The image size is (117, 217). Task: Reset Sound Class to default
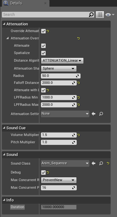(x=108, y=163)
